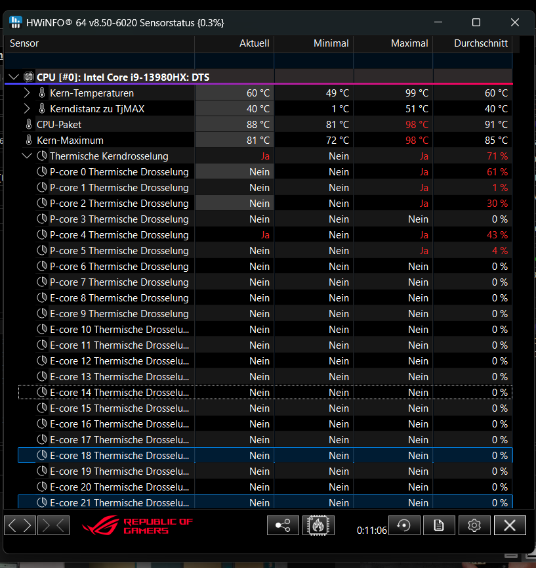Click the collapse columns inward arrows button
Image resolution: width=536 pixels, height=568 pixels.
pyautogui.click(x=54, y=525)
